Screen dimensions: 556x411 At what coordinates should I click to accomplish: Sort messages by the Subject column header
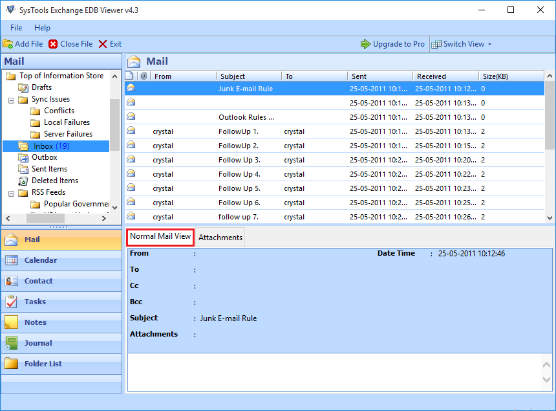[249, 76]
